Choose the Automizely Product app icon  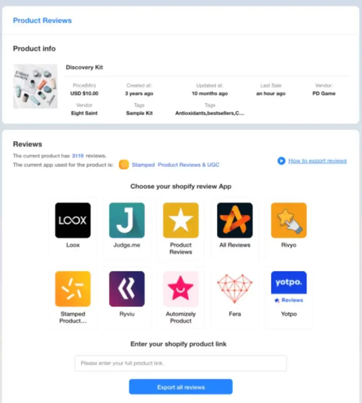pyautogui.click(x=181, y=289)
